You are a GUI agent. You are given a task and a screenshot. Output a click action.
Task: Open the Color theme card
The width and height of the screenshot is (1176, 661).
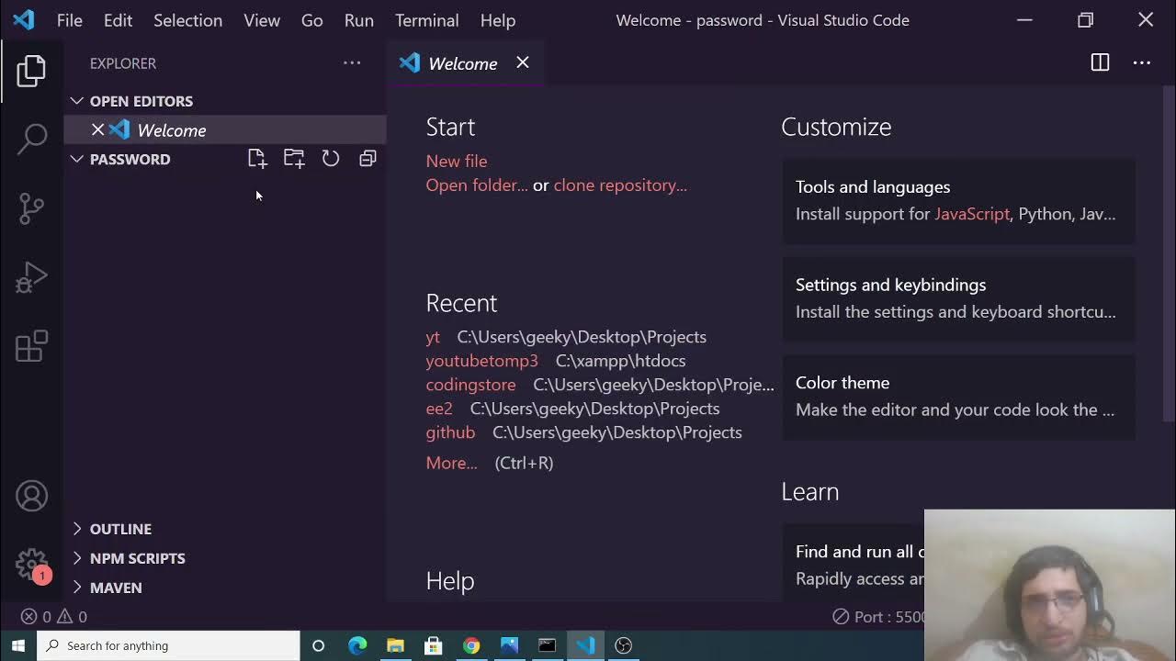pos(958,397)
